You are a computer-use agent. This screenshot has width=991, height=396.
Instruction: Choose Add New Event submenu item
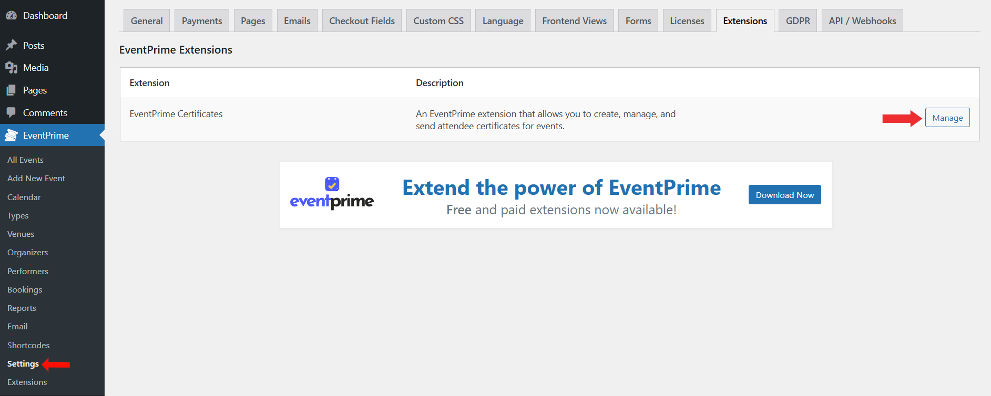(x=36, y=179)
